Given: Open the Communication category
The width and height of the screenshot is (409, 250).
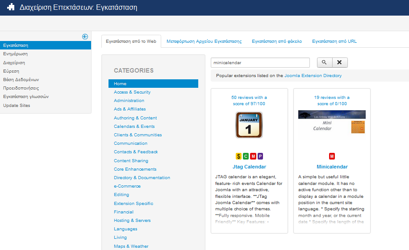Looking at the screenshot, I should pos(130,143).
